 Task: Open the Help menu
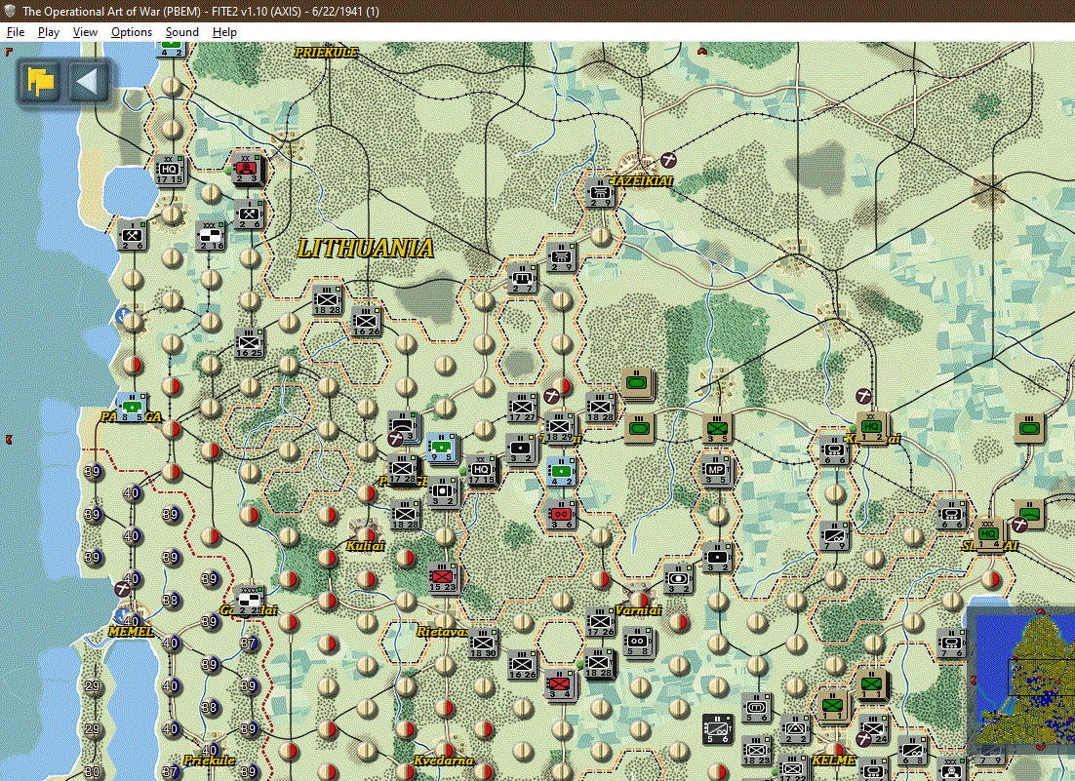coord(224,32)
